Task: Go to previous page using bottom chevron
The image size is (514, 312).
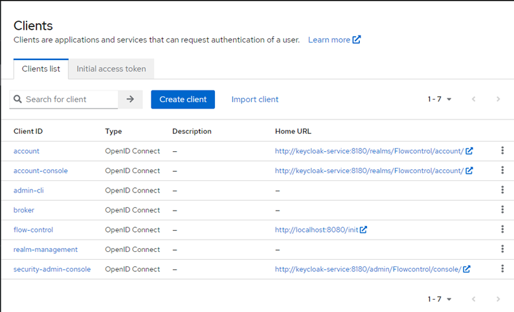Action: [474, 299]
